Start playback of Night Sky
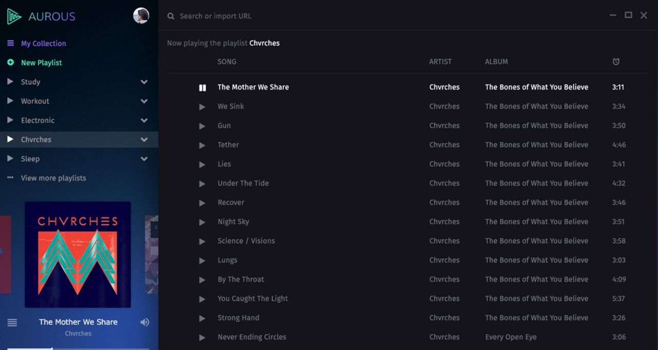 coord(202,222)
